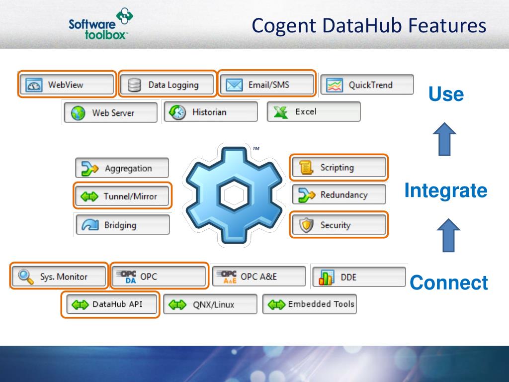The image size is (509, 382).
Task: Click the Integrate heading text
Action: point(446,191)
